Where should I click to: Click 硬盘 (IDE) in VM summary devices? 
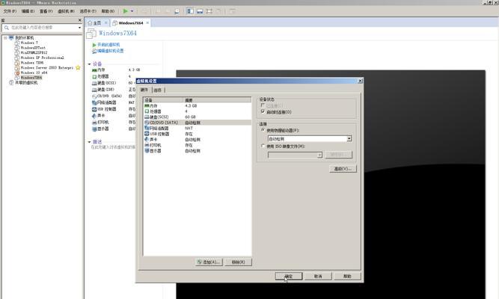tap(105, 90)
